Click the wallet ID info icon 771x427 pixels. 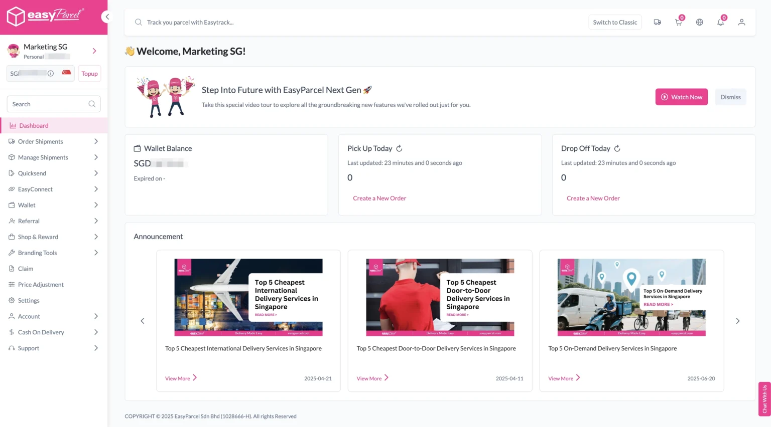pyautogui.click(x=51, y=74)
